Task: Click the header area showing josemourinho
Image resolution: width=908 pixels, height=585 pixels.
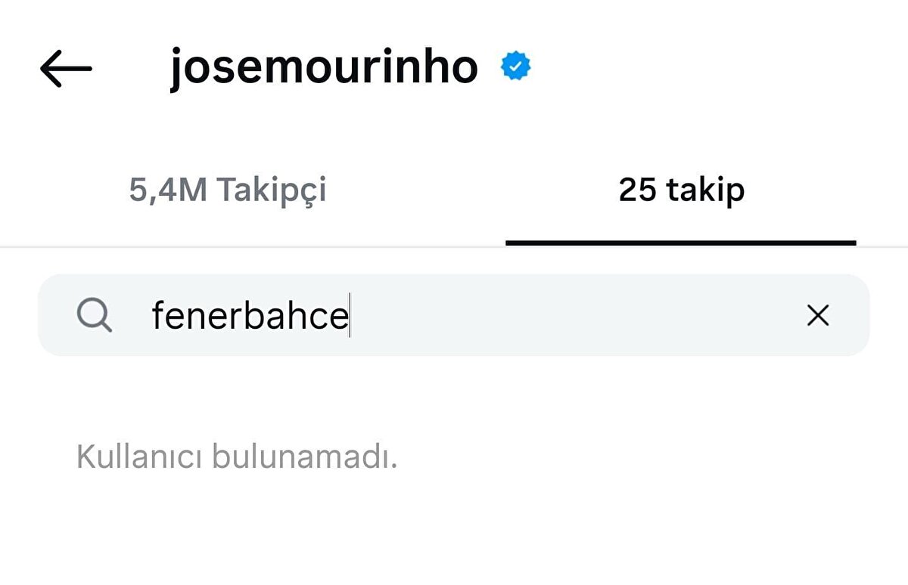Action: (322, 67)
